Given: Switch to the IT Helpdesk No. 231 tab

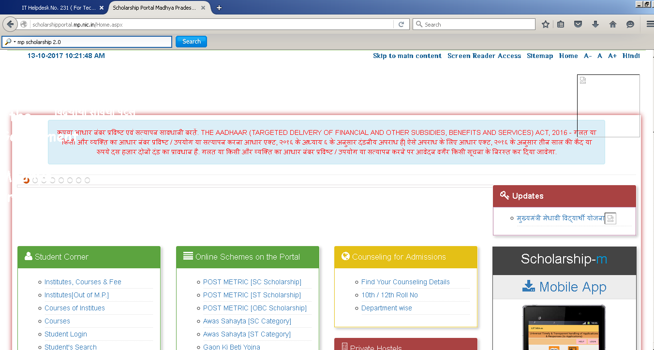Looking at the screenshot, I should click(x=58, y=8).
